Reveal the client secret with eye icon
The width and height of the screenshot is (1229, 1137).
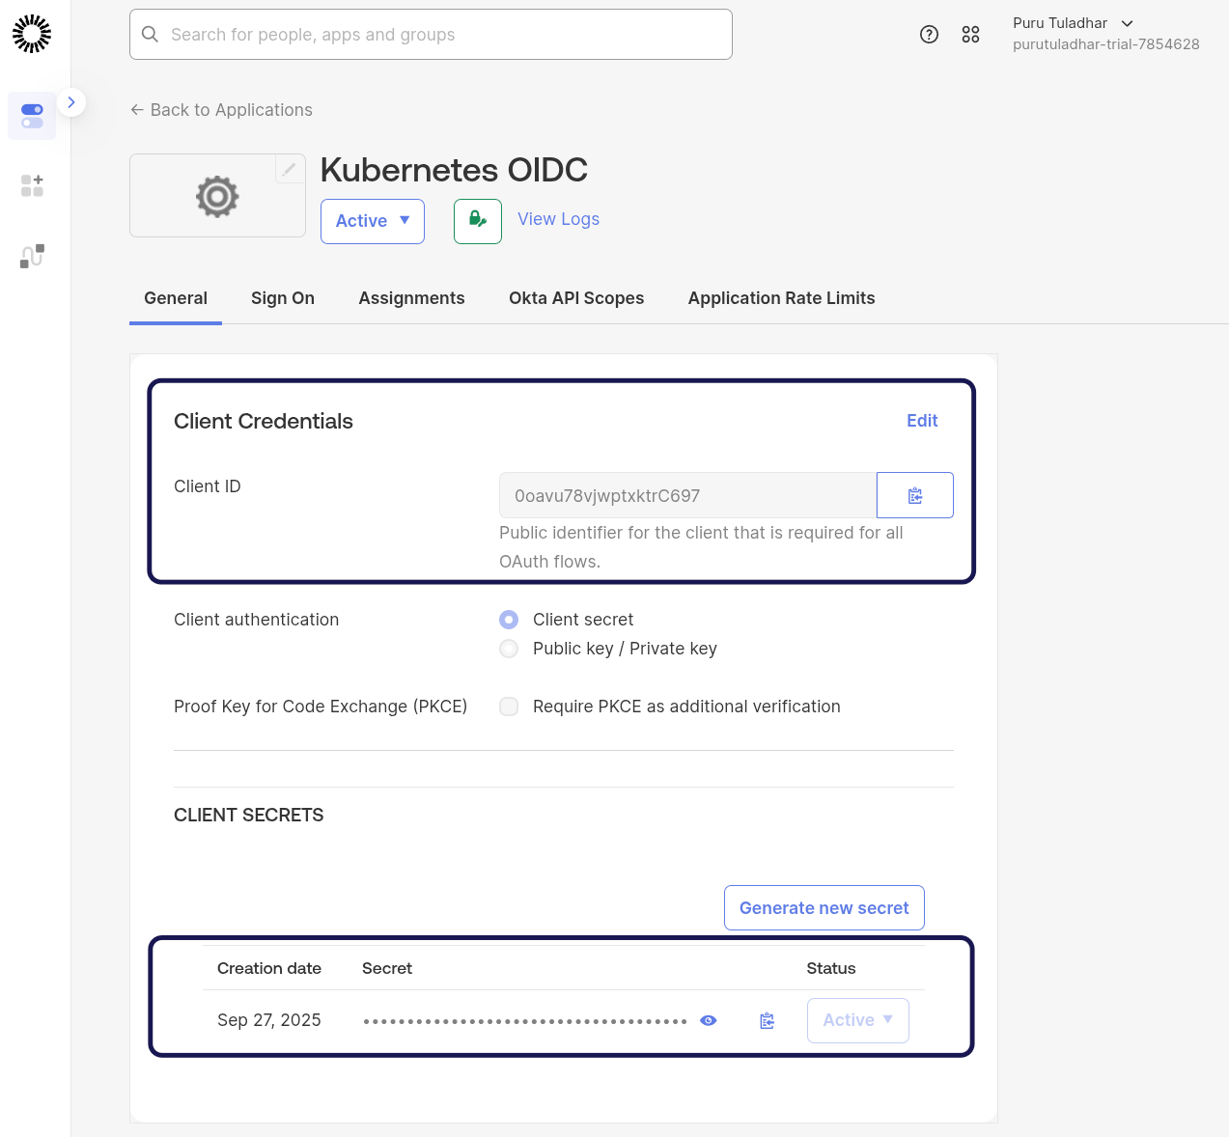click(709, 1021)
